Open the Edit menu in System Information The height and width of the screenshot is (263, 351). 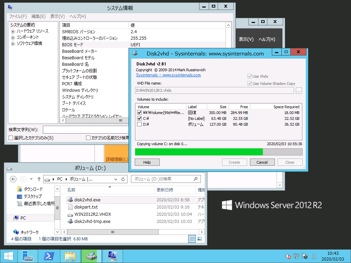point(38,16)
